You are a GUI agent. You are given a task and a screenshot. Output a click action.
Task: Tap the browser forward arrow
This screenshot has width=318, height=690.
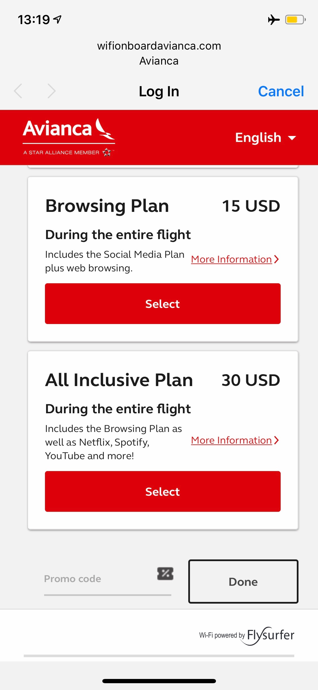[x=51, y=91]
